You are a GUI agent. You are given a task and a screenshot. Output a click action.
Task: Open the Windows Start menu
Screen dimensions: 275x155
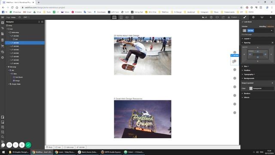click(x=3, y=152)
